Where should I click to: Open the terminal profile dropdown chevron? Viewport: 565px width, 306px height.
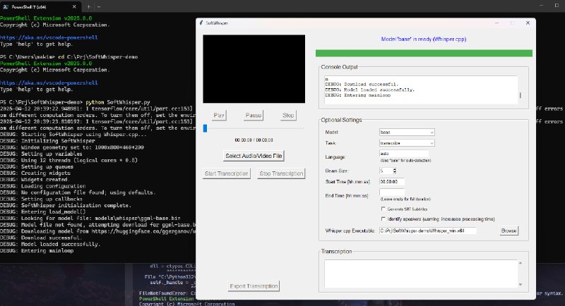pyautogui.click(x=100, y=6)
